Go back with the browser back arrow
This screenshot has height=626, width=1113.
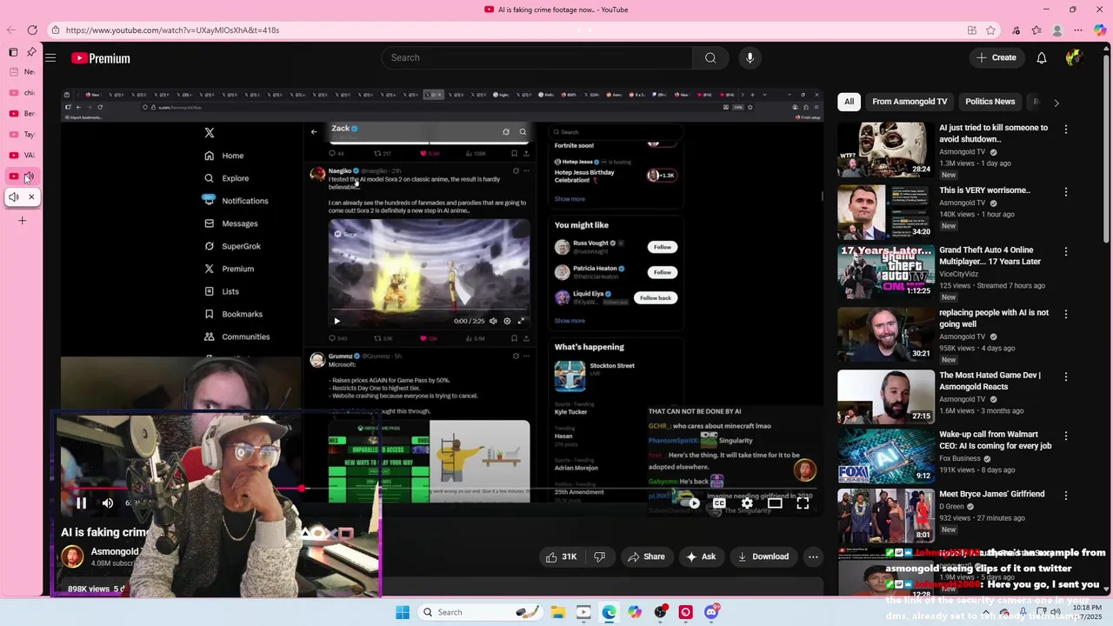11,30
